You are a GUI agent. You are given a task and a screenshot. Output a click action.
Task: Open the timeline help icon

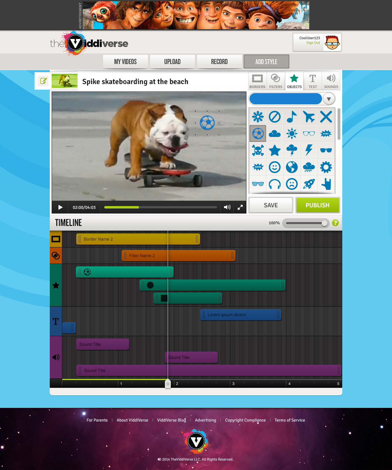click(335, 223)
